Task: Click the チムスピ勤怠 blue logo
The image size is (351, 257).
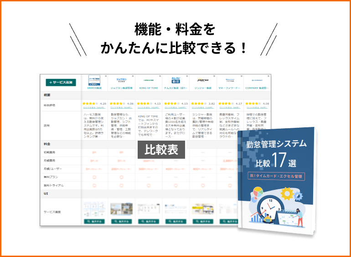Action: 175,80
